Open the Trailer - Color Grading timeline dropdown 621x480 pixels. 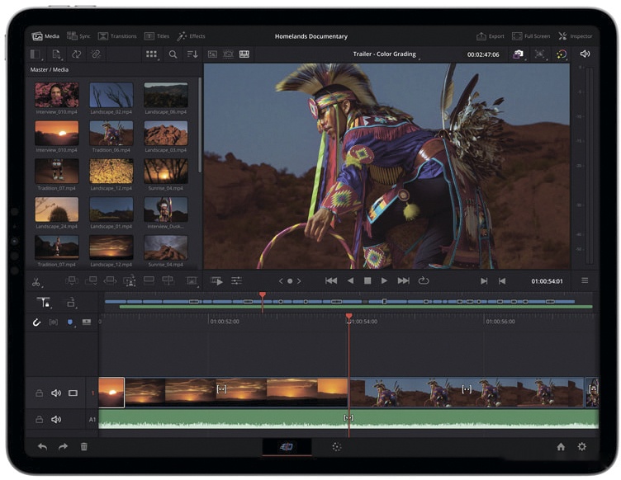click(x=386, y=54)
